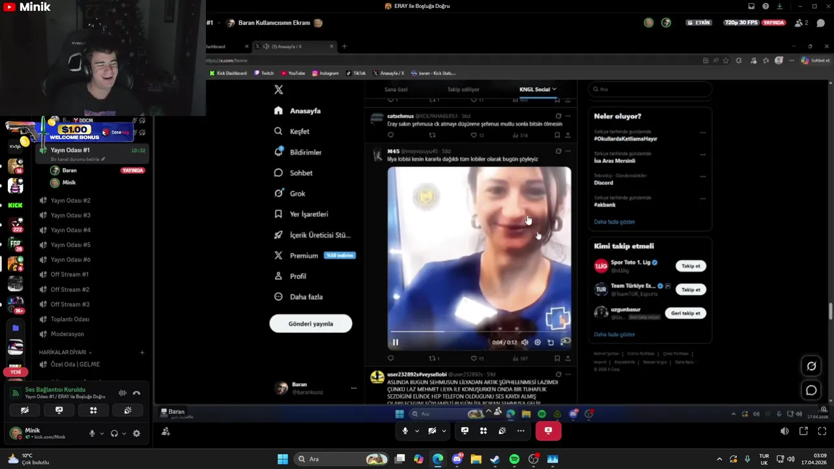Disconnect with the red leave call button

tap(548, 431)
